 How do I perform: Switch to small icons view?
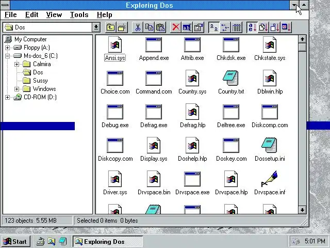tap(225, 27)
